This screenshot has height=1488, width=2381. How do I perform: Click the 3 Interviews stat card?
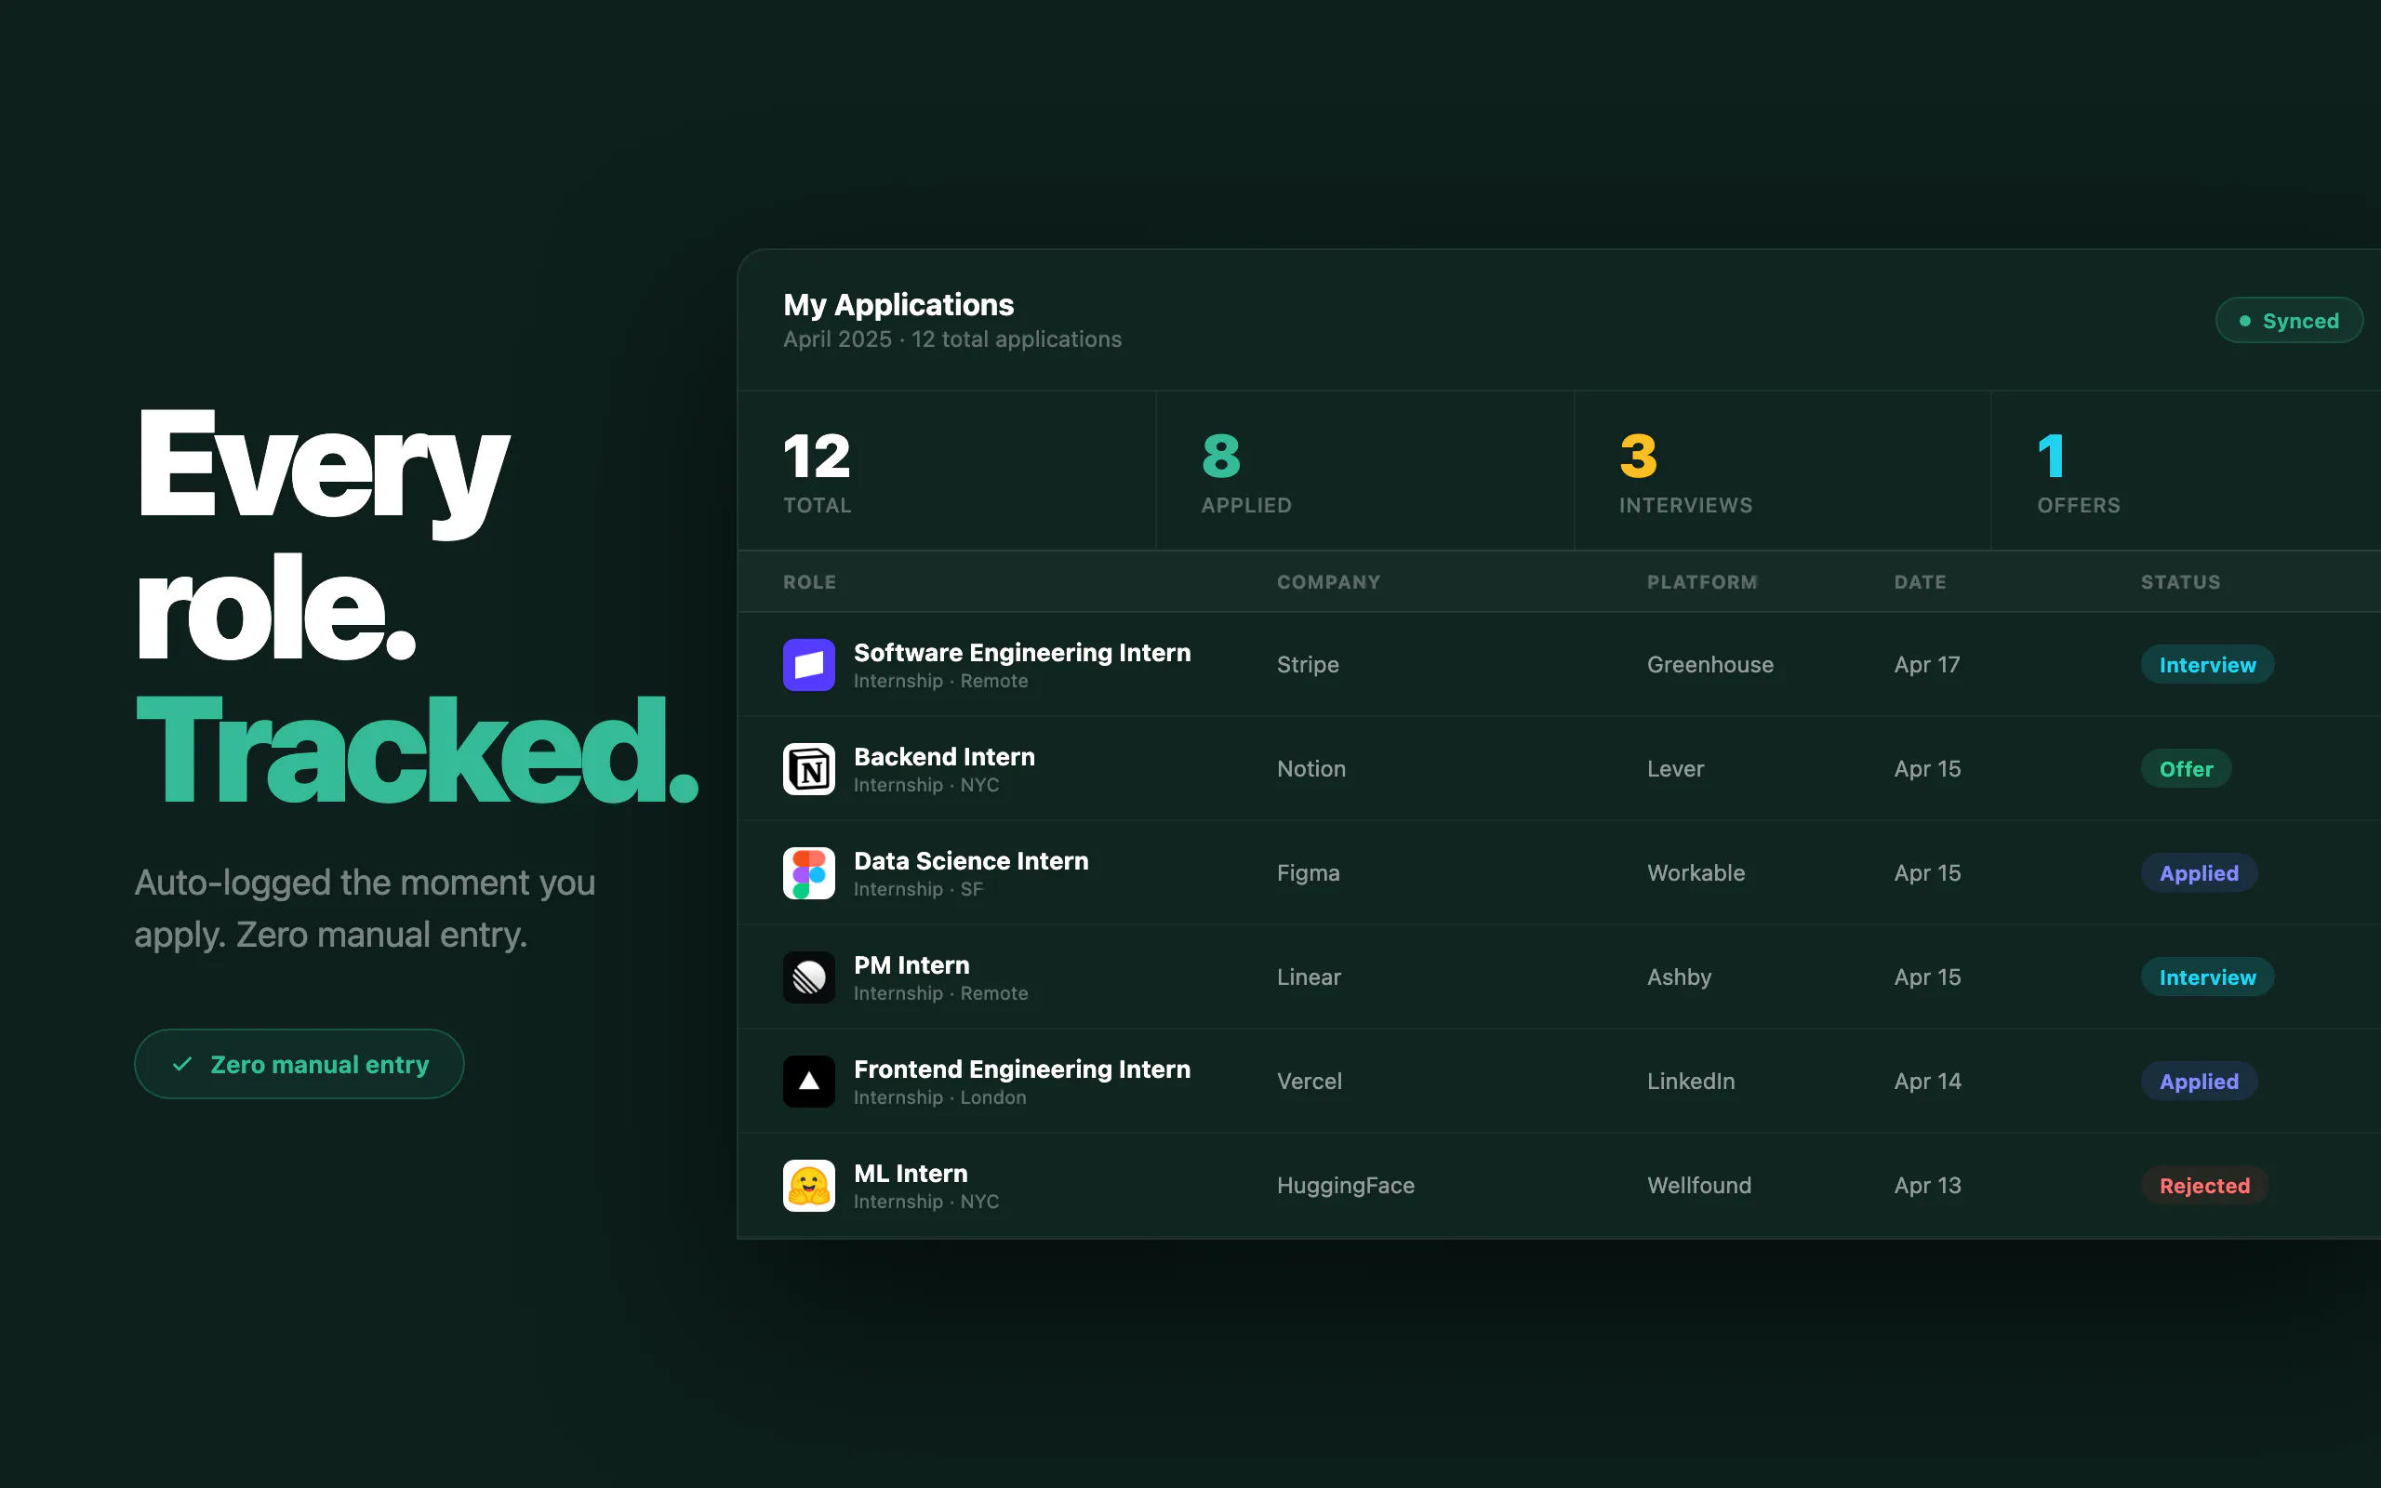(x=1783, y=471)
